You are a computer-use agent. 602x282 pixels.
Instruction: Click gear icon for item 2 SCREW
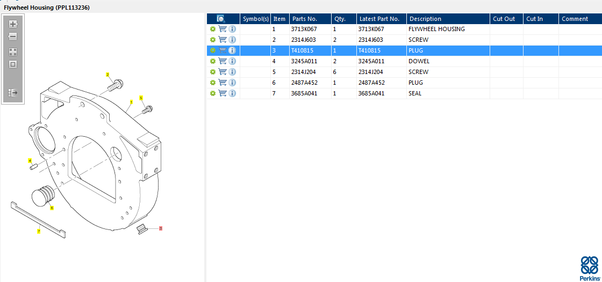pos(213,40)
